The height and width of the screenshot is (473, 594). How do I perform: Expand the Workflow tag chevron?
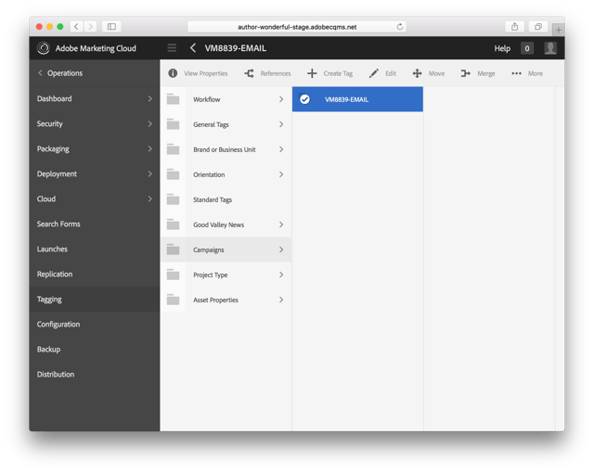click(281, 99)
